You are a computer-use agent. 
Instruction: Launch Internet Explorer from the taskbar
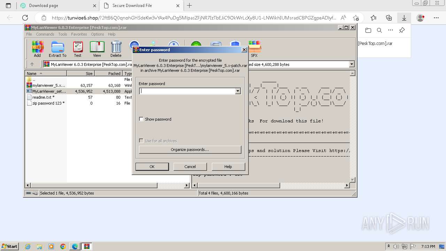28,246
